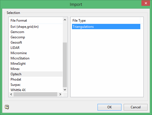Select Triangulations in the File Type list
The image size is (152, 115).
click(106, 27)
